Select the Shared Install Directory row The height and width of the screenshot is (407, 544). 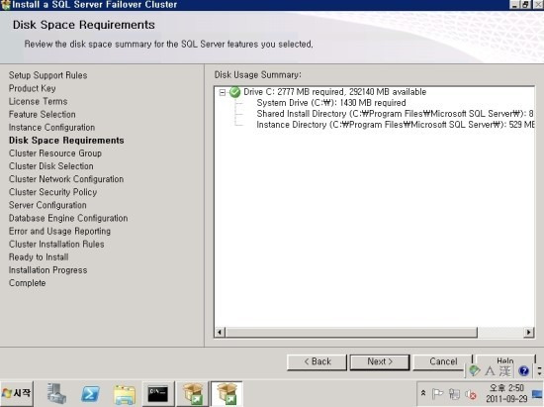pyautogui.click(x=395, y=114)
